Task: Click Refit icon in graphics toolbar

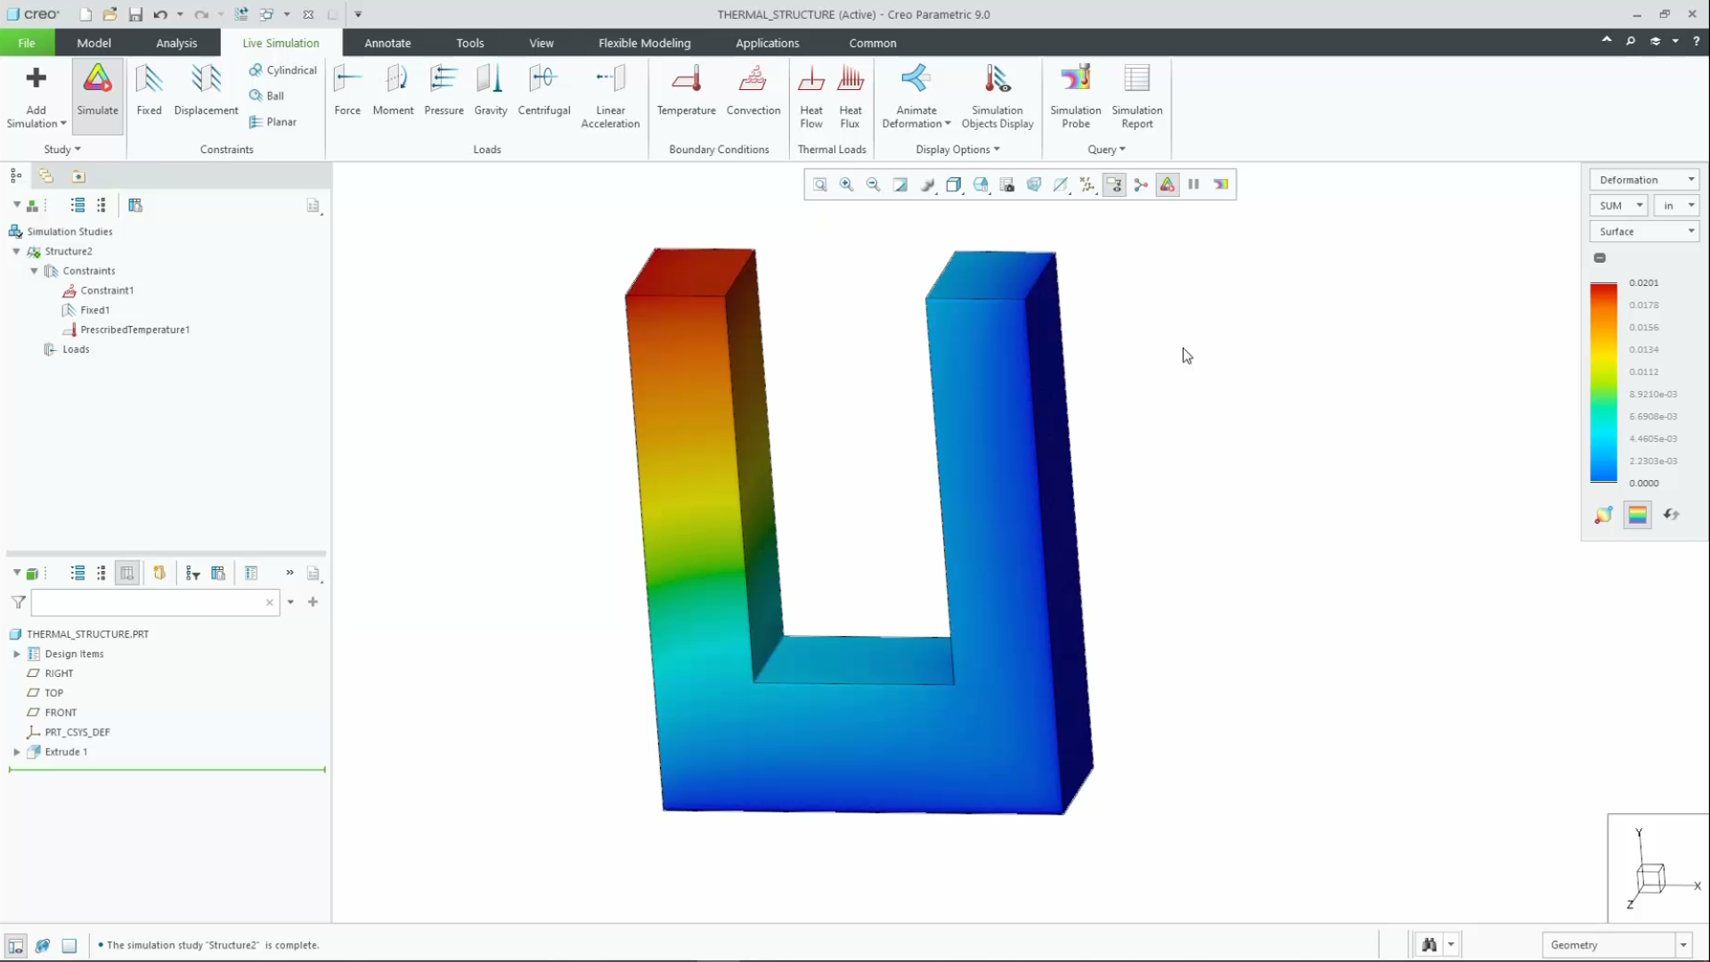Action: coord(820,184)
